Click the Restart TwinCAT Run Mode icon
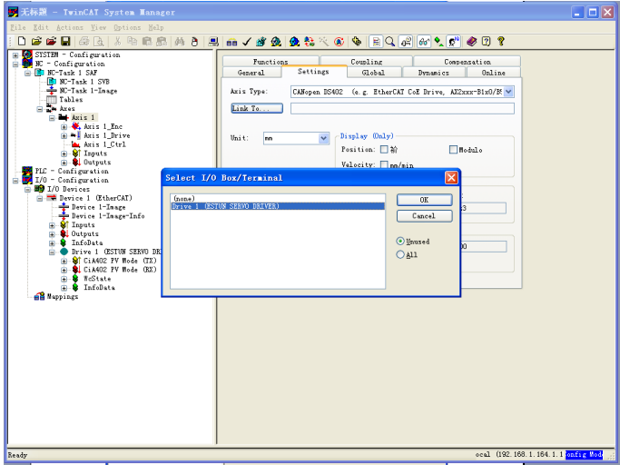The width and height of the screenshot is (620, 465). coord(276,41)
